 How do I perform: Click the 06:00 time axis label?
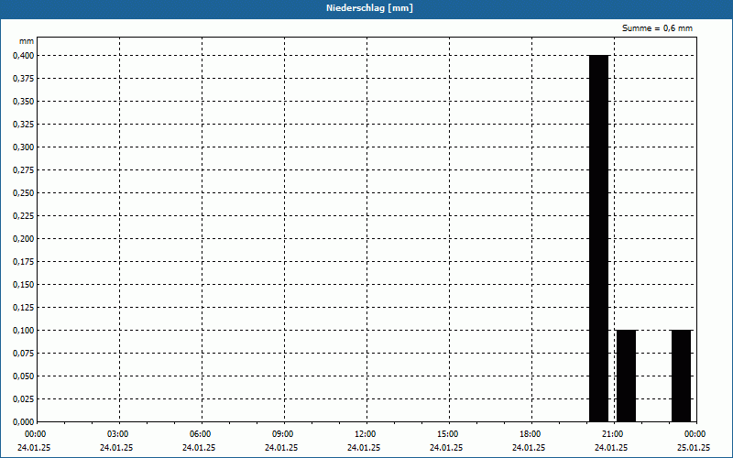coord(200,434)
